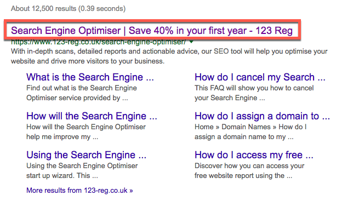Open 'How do I cancel my Search ...' sitelink
The width and height of the screenshot is (353, 201).
point(260,77)
